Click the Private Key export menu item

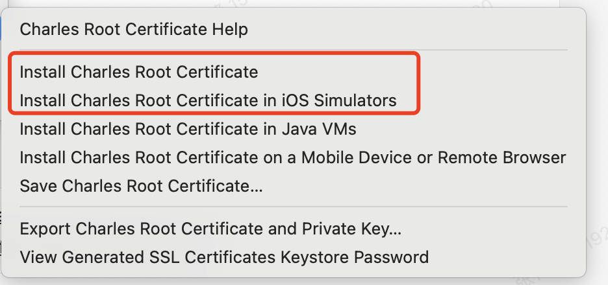point(210,229)
